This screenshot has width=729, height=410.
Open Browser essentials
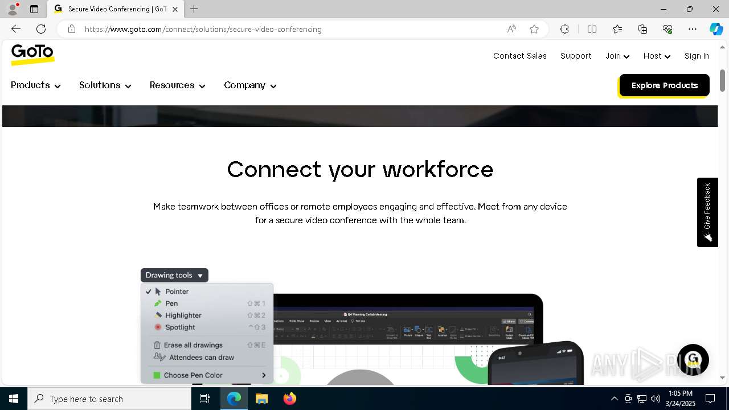click(667, 29)
